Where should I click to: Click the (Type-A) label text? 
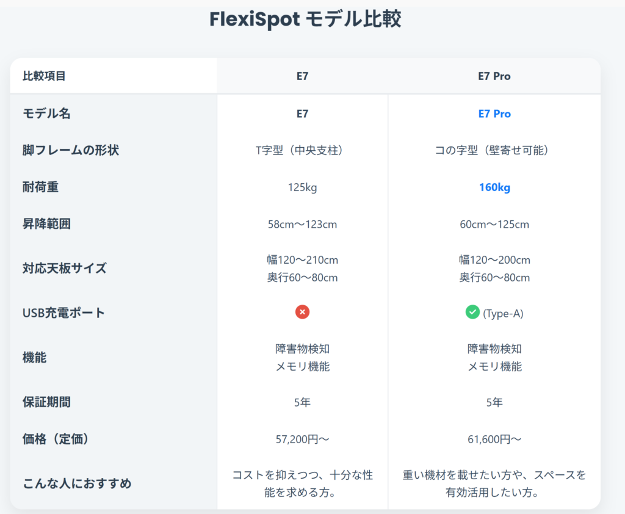click(503, 314)
